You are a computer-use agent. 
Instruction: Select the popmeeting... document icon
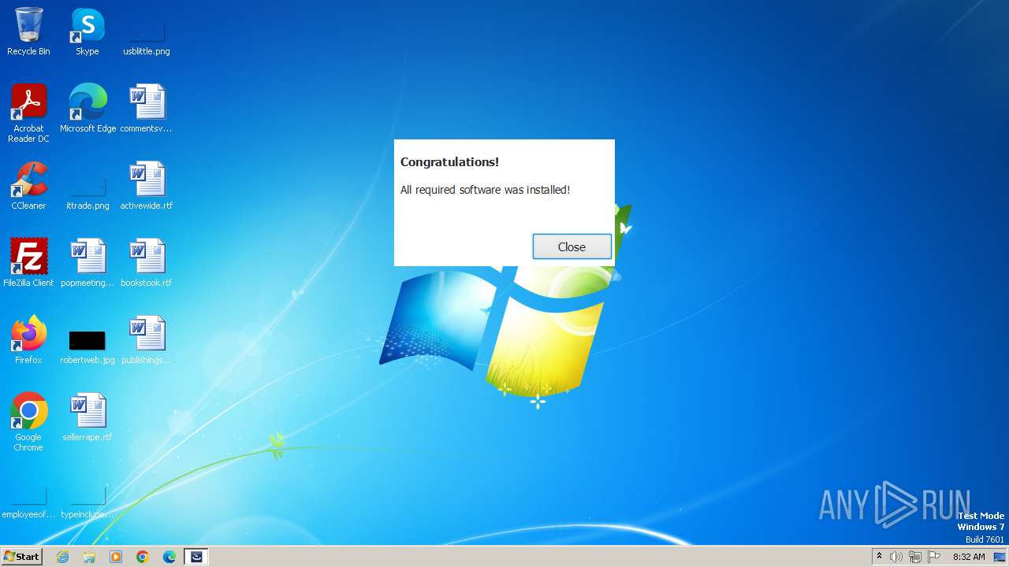pyautogui.click(x=87, y=263)
